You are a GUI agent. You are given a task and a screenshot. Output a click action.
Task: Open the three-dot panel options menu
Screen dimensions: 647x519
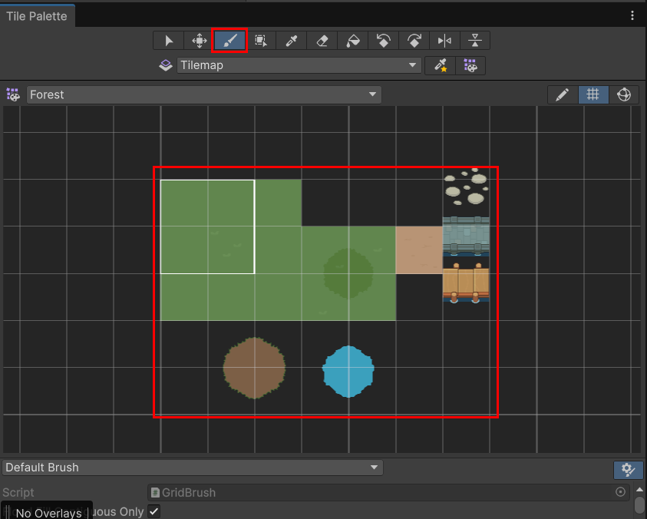(632, 15)
